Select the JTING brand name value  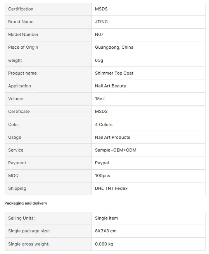101,22
